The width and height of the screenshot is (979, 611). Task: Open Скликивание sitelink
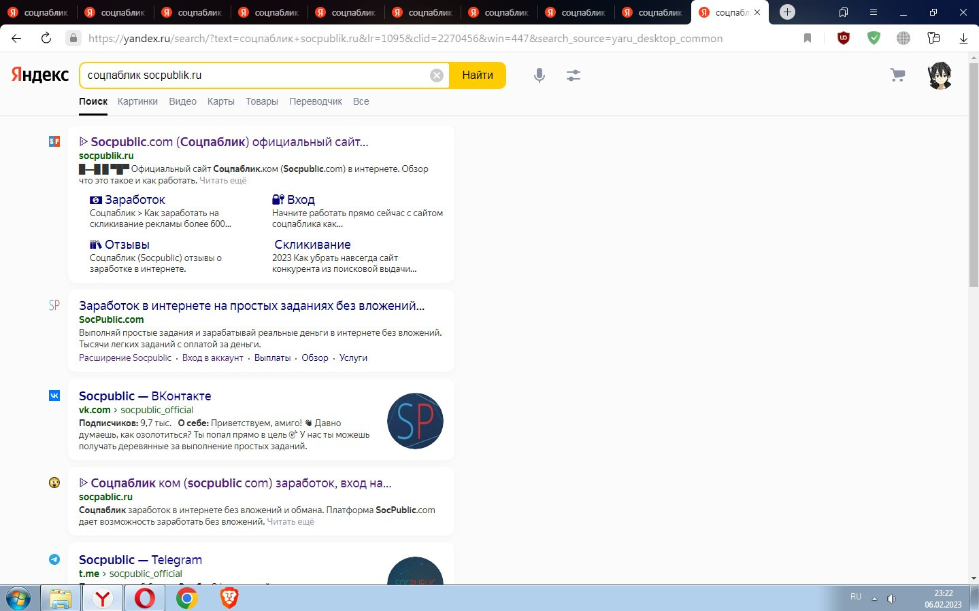tap(312, 245)
